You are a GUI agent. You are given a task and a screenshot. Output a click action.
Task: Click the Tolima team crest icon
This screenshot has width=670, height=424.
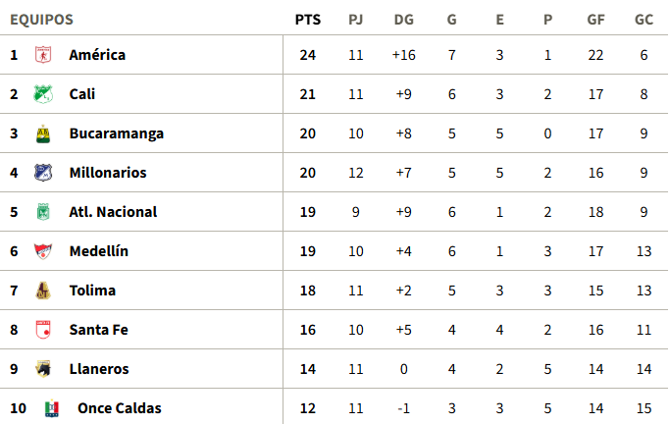(x=43, y=291)
